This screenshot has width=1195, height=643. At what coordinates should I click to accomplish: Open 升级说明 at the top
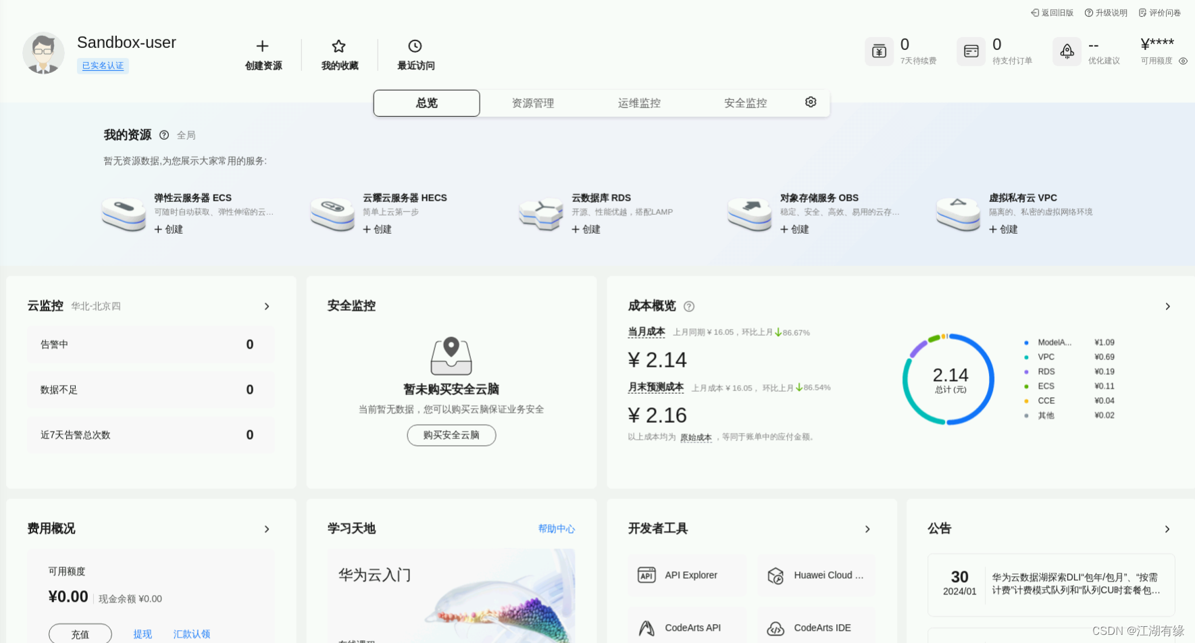tap(1106, 13)
